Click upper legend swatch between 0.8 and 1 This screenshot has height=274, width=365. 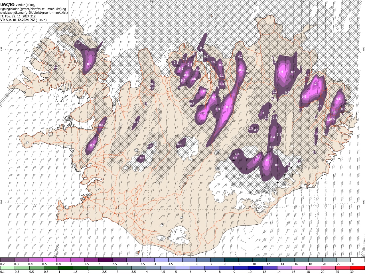tap(63, 260)
